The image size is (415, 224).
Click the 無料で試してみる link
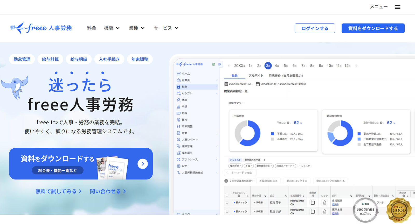(x=59, y=191)
